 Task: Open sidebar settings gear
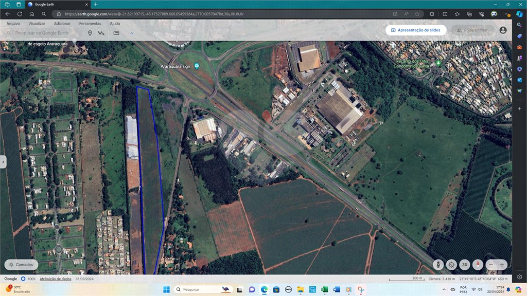(519, 277)
